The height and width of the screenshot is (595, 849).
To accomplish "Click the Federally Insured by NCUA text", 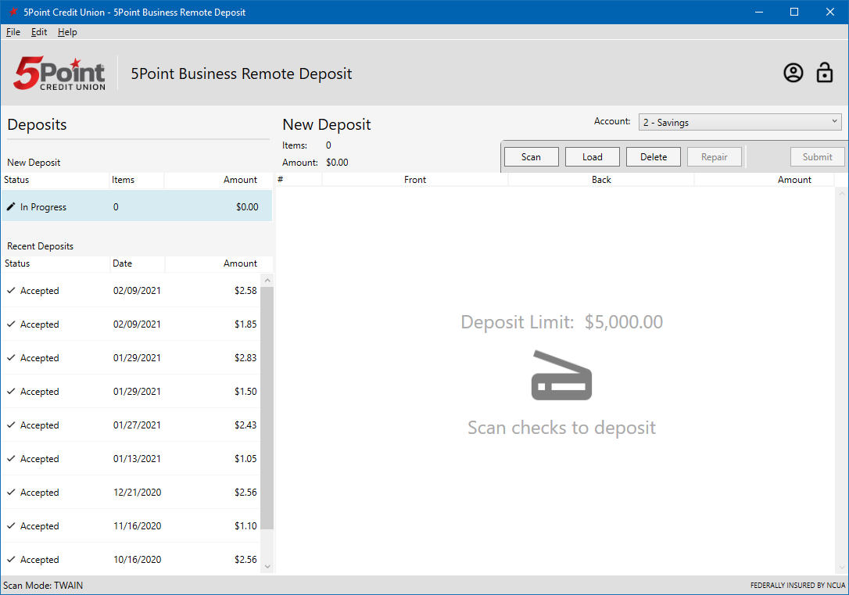I will point(797,586).
